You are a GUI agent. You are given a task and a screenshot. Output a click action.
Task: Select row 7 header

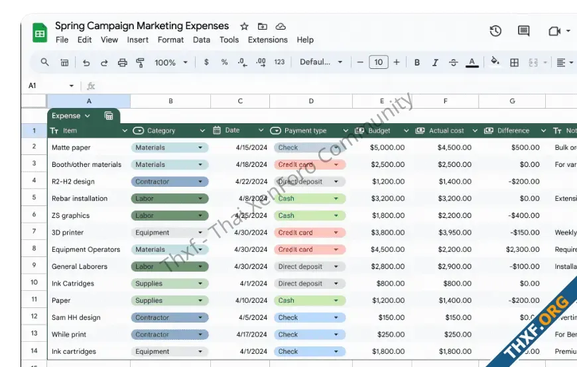click(34, 231)
